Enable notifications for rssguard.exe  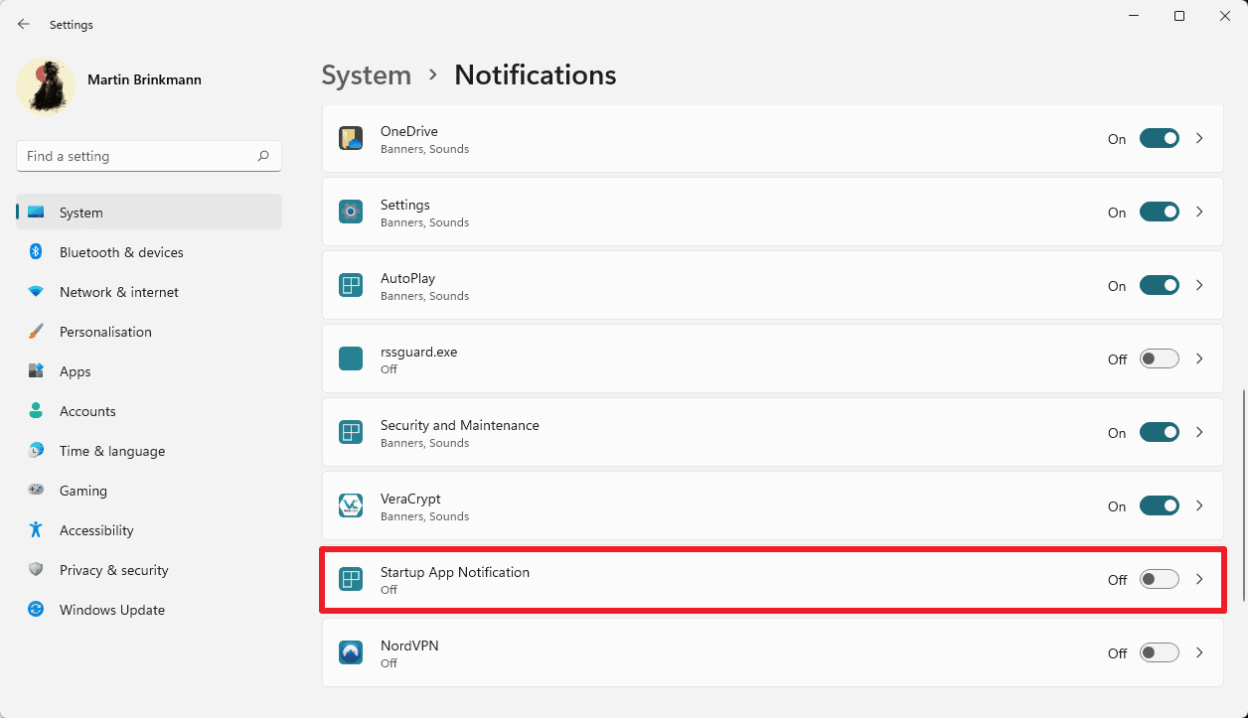pos(1159,359)
